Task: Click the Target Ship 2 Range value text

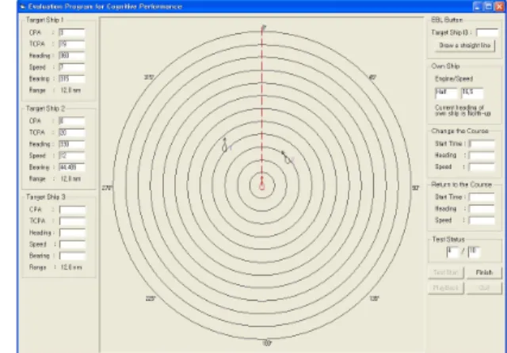Action: [x=71, y=179]
